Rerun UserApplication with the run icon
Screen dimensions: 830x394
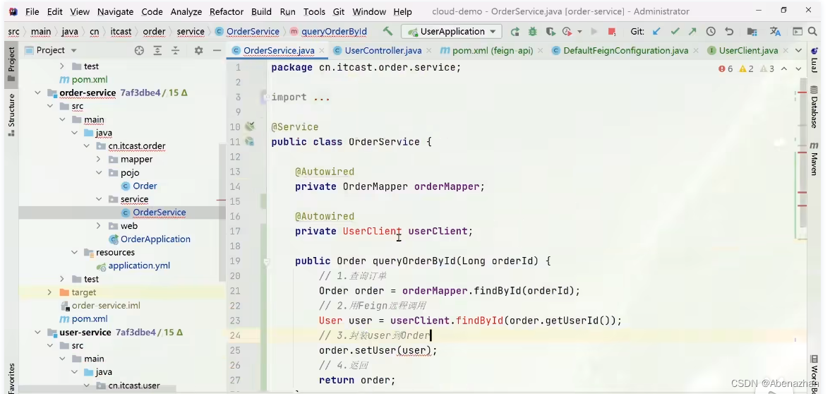(515, 32)
